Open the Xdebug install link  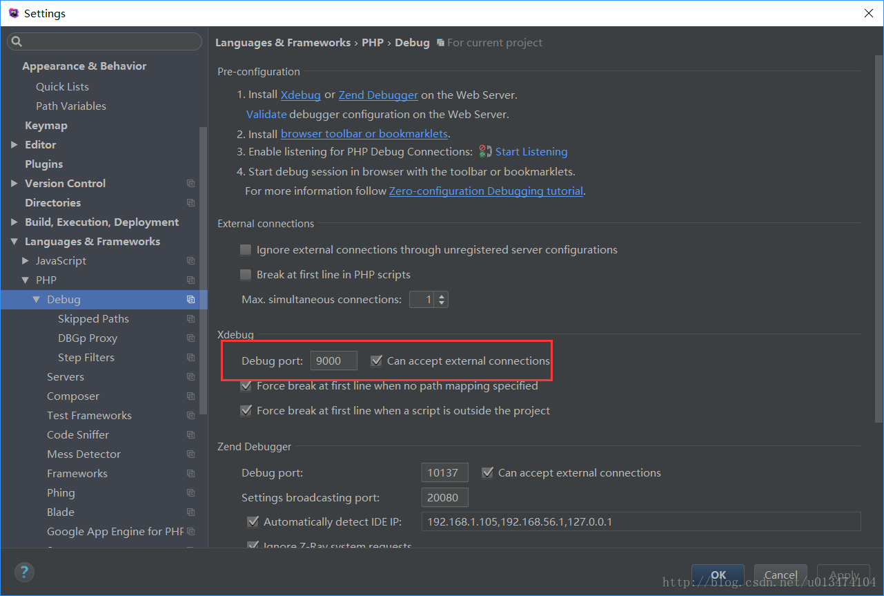pyautogui.click(x=301, y=95)
